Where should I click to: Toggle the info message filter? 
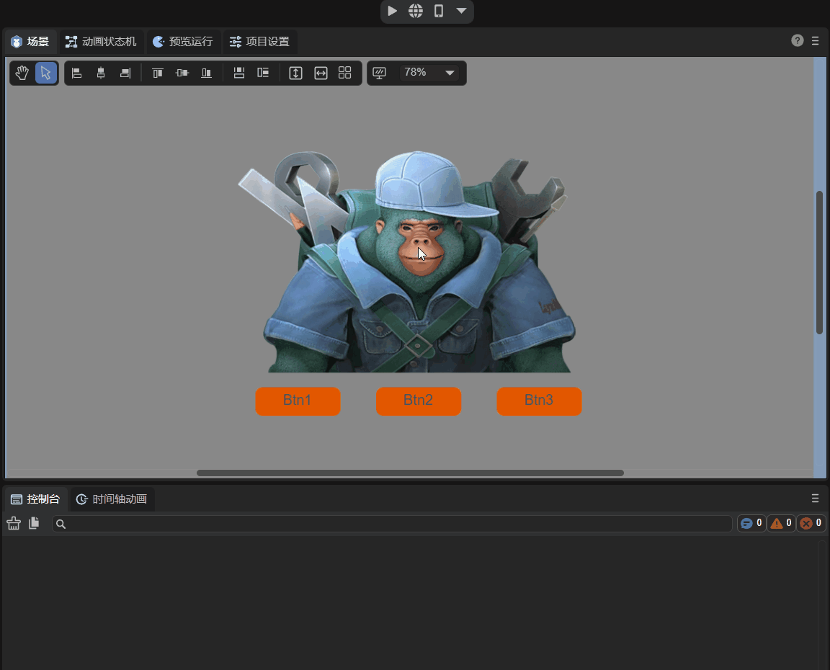(751, 524)
